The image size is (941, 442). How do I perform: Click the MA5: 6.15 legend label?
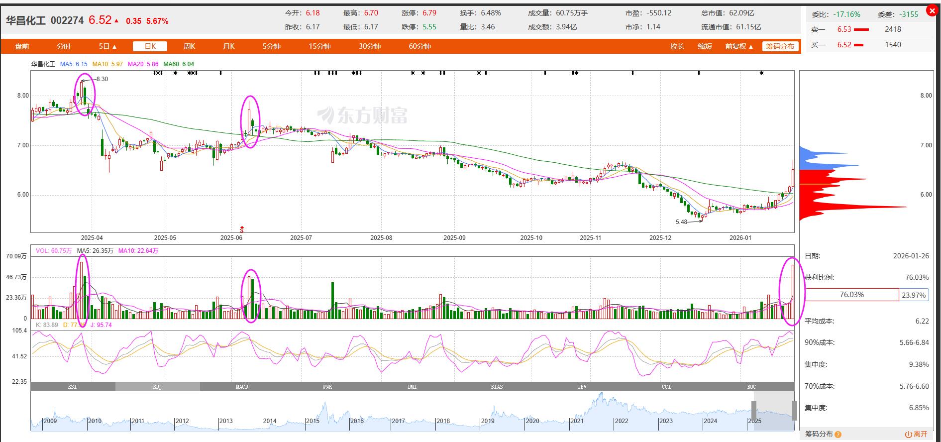point(74,64)
